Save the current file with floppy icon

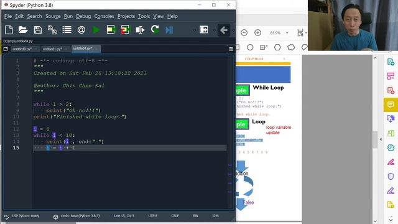coord(38,30)
